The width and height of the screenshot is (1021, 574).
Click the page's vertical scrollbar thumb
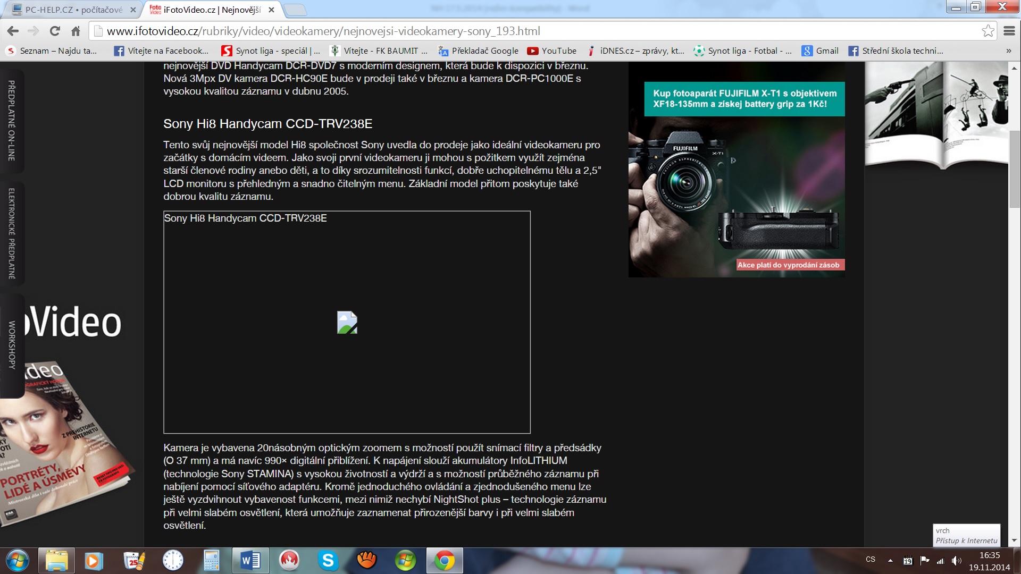coord(1014,169)
